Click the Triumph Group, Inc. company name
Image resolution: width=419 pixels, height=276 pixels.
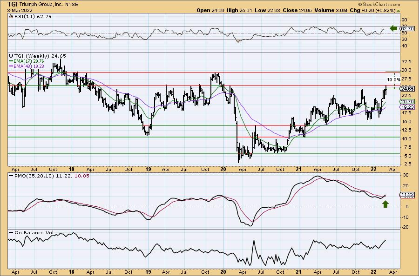(x=42, y=4)
